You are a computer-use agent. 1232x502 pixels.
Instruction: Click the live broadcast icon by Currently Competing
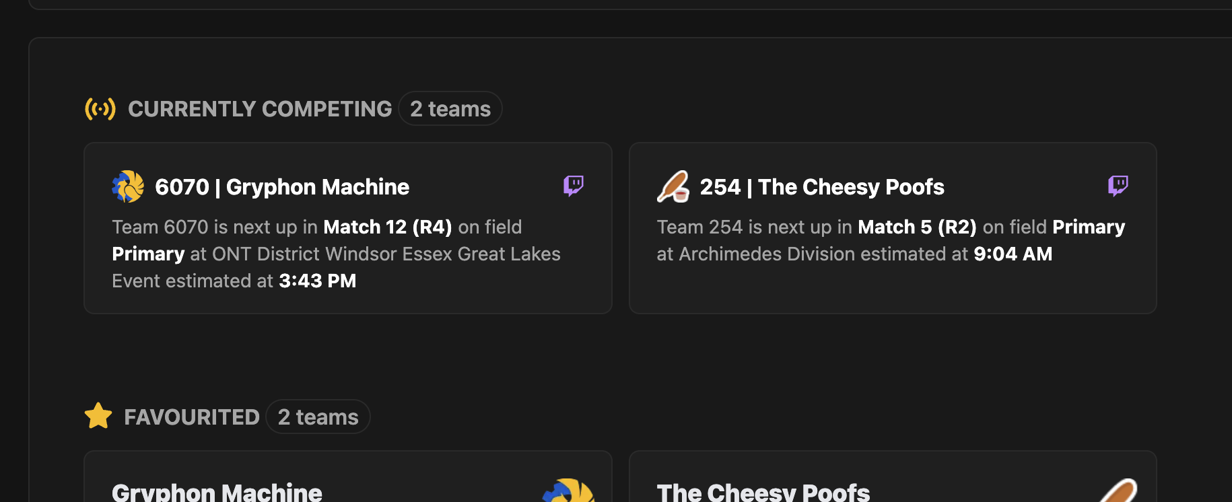tap(100, 109)
